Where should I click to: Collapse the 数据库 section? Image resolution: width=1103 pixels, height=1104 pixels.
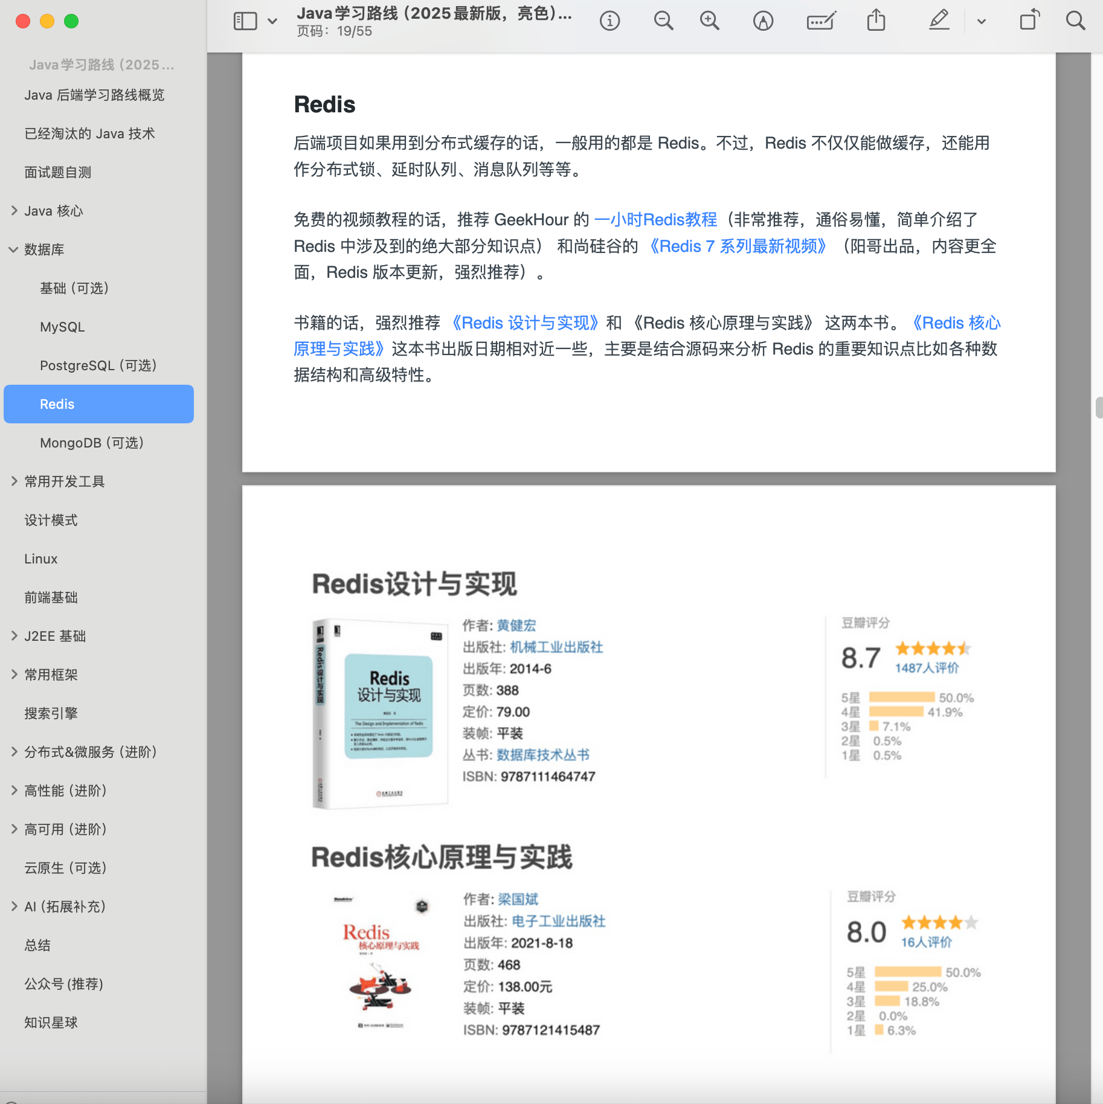point(13,249)
